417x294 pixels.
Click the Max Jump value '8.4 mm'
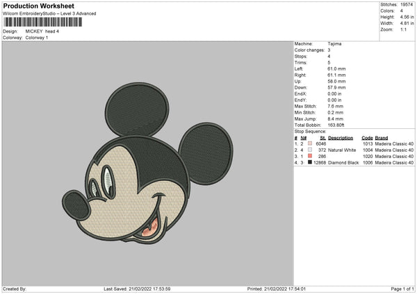coord(336,119)
